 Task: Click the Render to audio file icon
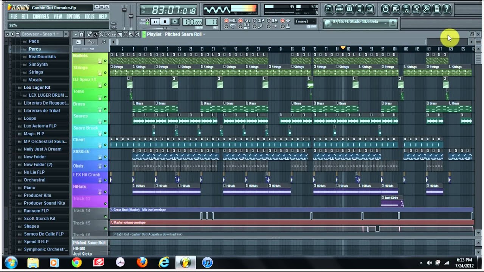[x=406, y=9]
